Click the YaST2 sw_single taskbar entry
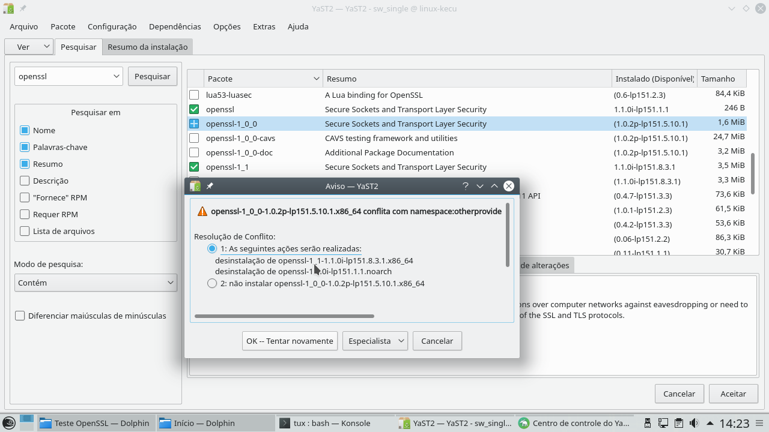Image resolution: width=769 pixels, height=432 pixels. [x=455, y=423]
